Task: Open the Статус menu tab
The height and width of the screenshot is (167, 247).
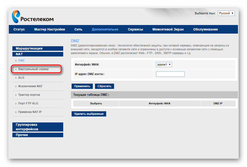Action: tap(19, 29)
